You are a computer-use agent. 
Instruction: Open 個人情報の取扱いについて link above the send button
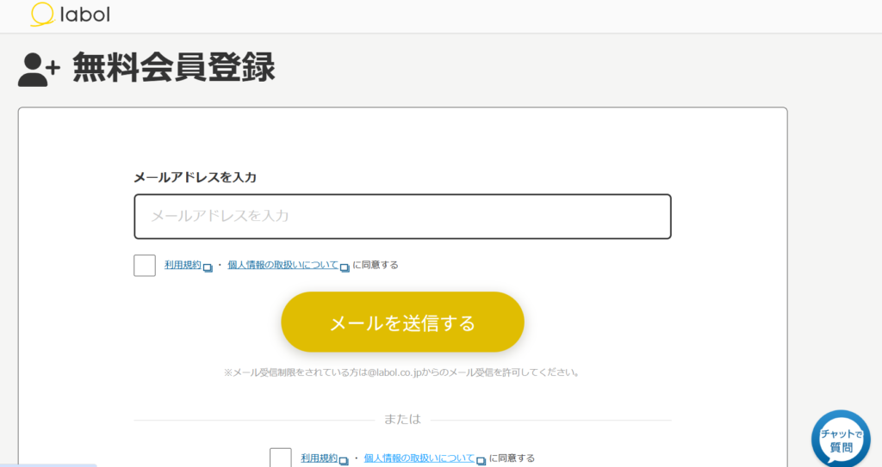[x=283, y=265]
